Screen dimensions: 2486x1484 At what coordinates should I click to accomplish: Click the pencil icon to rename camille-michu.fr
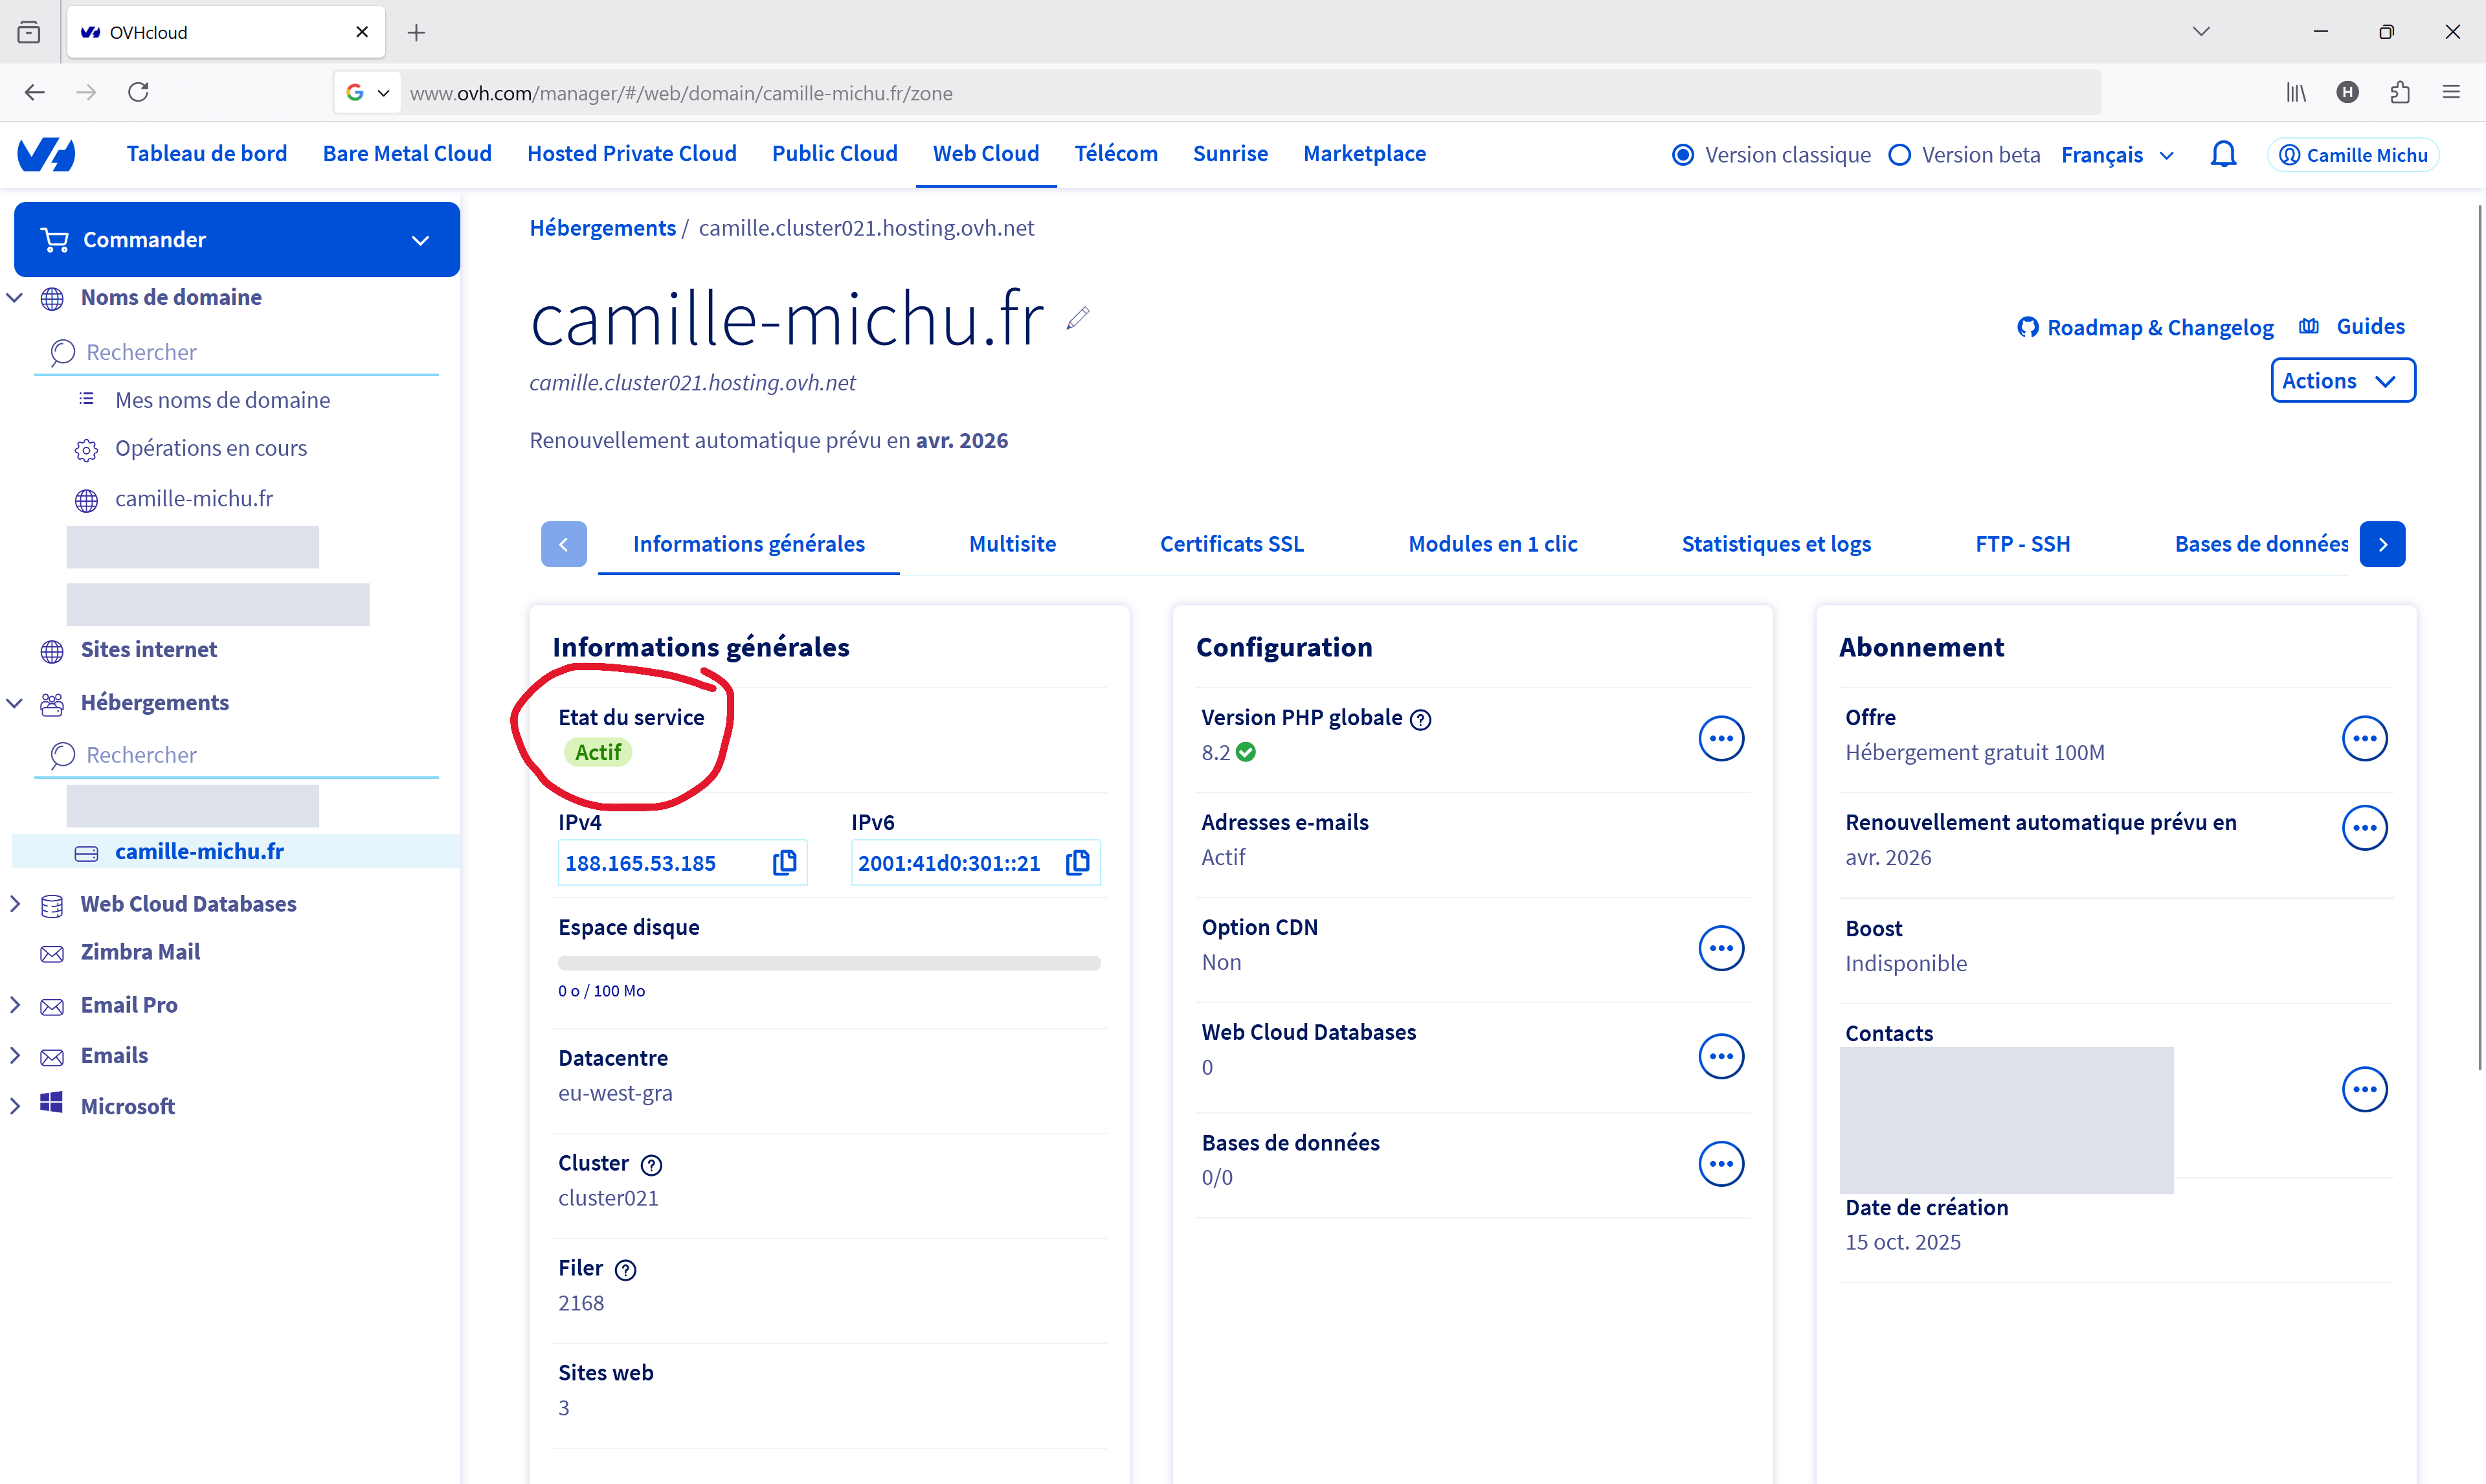click(x=1077, y=319)
